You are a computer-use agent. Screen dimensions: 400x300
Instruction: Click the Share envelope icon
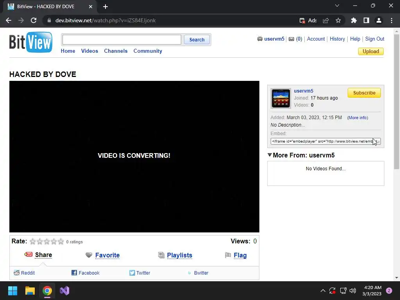pyautogui.click(x=28, y=254)
